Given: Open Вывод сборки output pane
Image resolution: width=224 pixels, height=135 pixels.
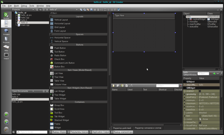Looking at the screenshot, I should (58, 132).
